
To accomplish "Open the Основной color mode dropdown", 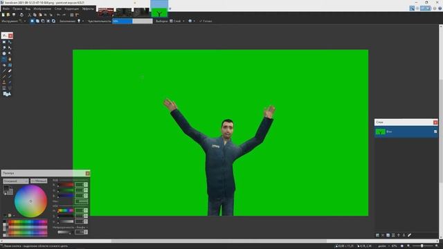I will point(16,181).
